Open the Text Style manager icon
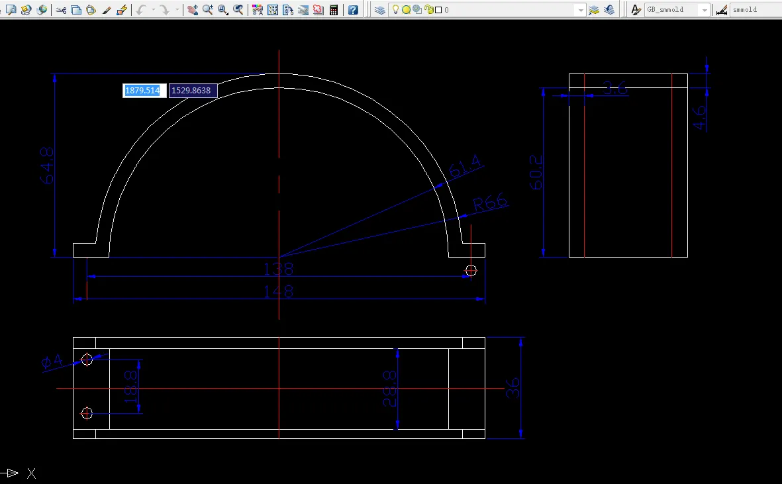 click(636, 9)
